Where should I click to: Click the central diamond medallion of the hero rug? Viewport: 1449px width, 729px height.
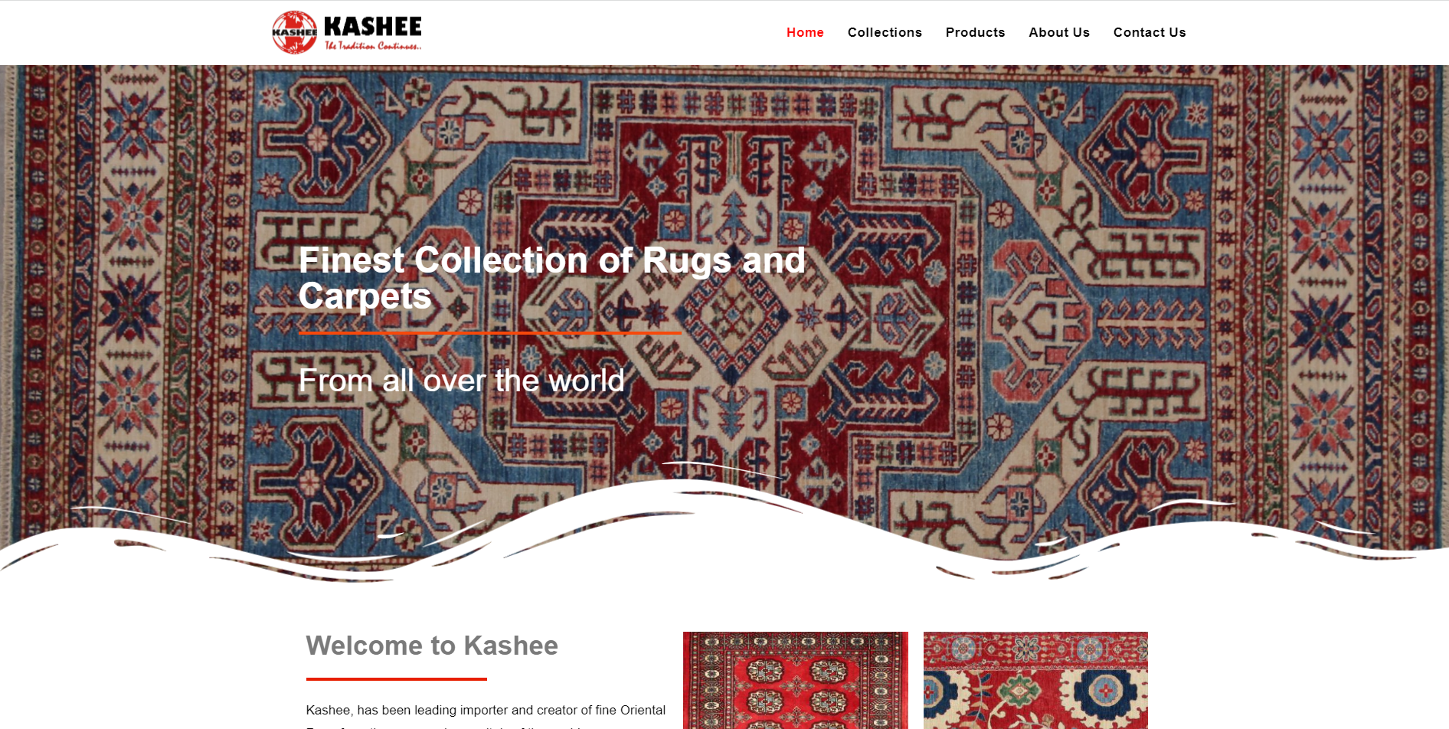tap(734, 312)
